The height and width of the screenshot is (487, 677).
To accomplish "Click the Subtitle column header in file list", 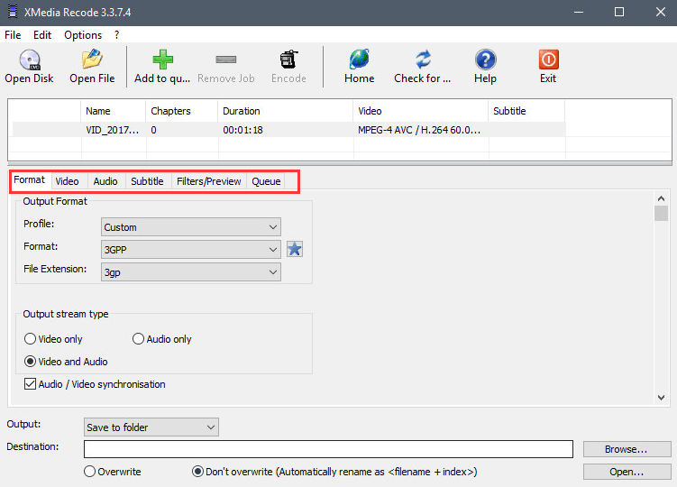I will [526, 111].
